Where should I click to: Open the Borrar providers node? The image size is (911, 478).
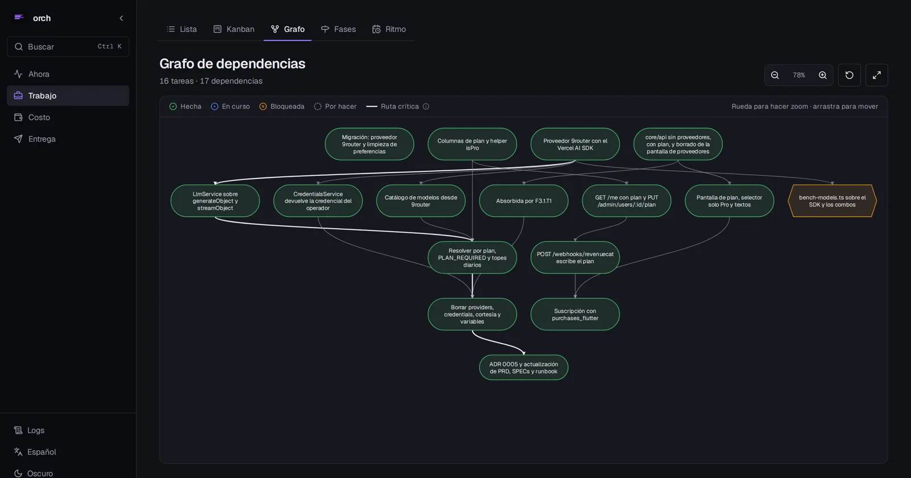click(472, 314)
